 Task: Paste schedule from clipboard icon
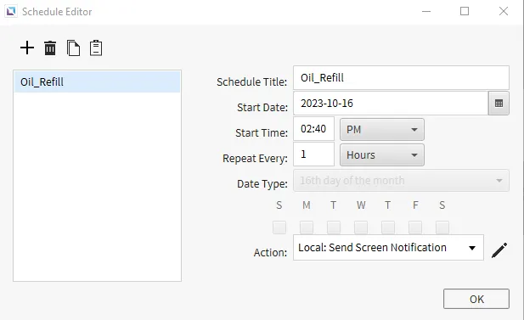(96, 48)
